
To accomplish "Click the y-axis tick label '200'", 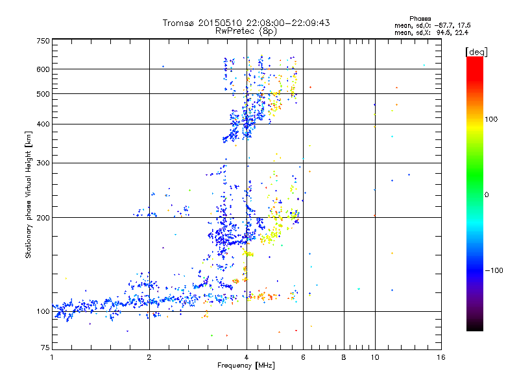I will point(43,218).
